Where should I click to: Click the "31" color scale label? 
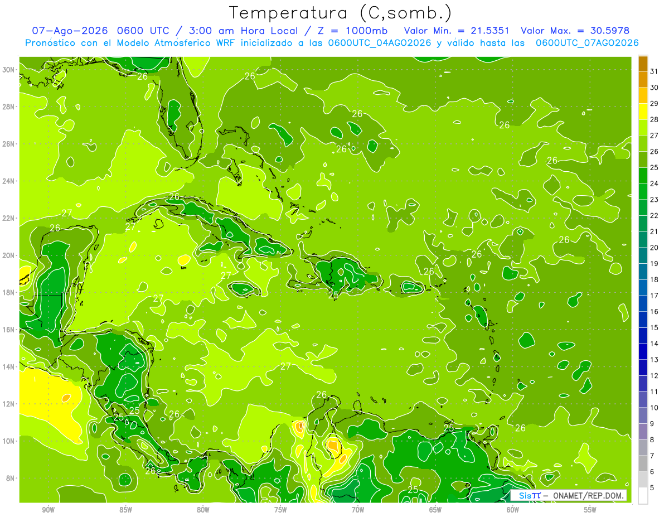coord(654,71)
